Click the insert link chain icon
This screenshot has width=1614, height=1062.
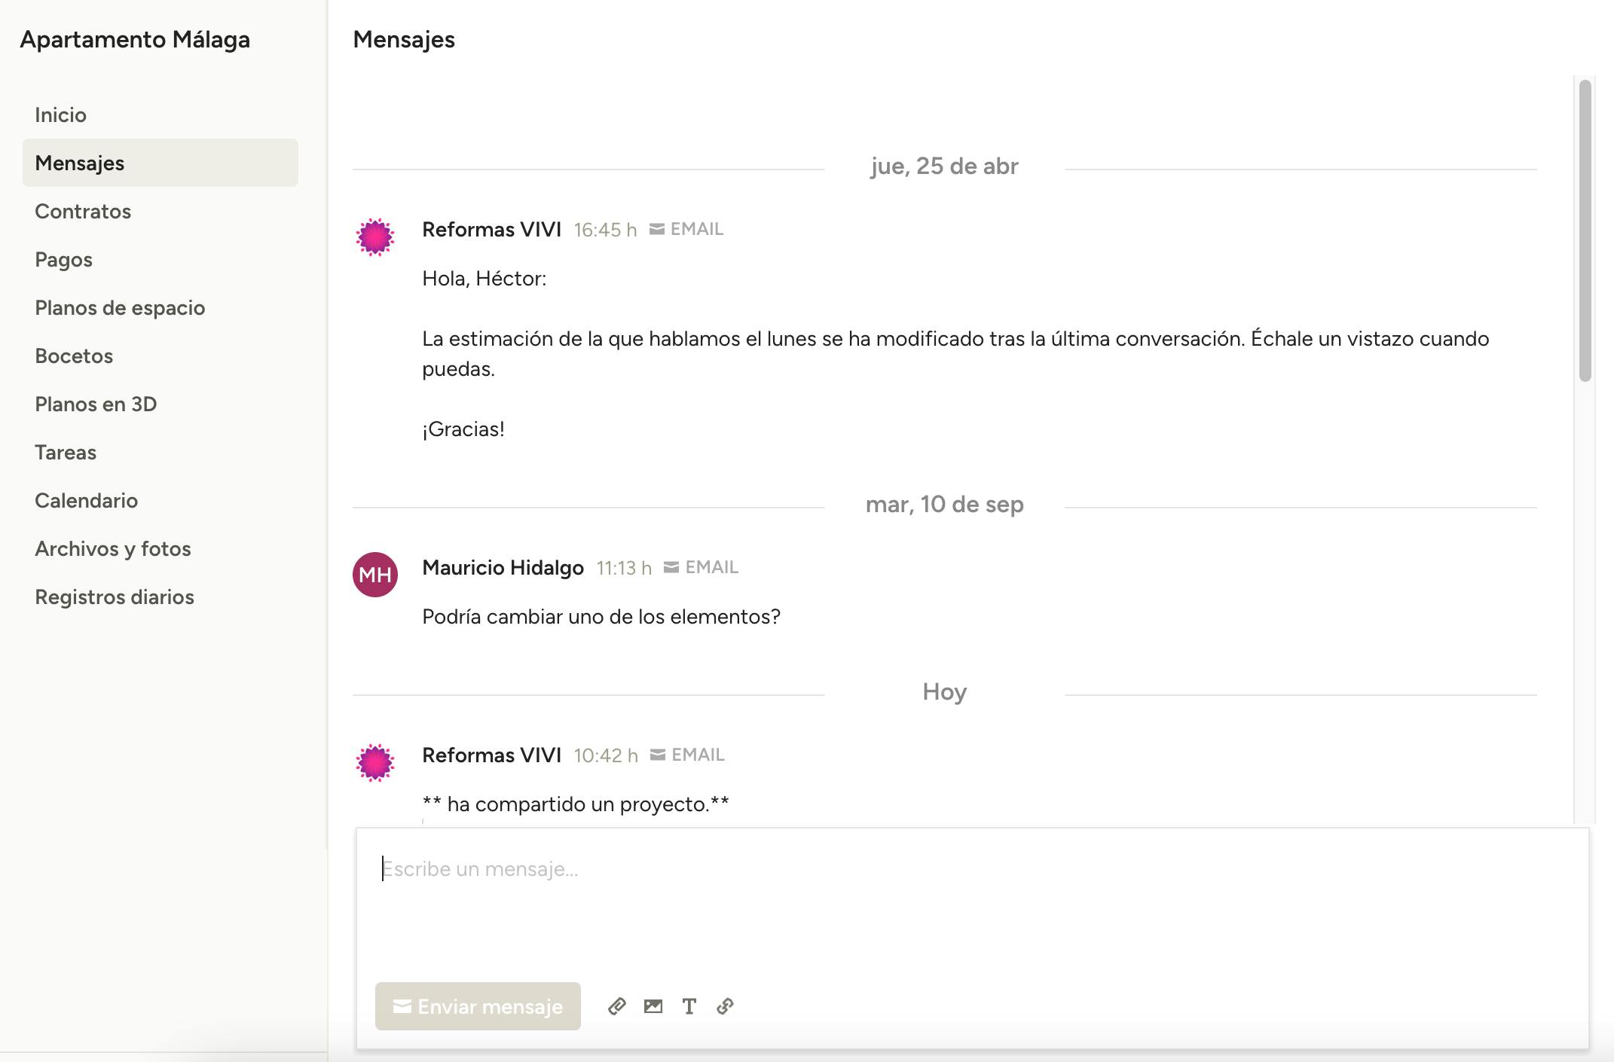point(725,1006)
